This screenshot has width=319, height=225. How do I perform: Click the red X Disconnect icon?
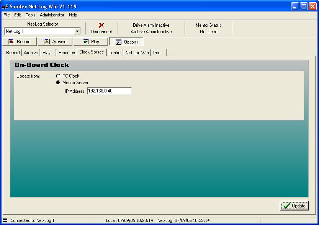[x=101, y=25]
